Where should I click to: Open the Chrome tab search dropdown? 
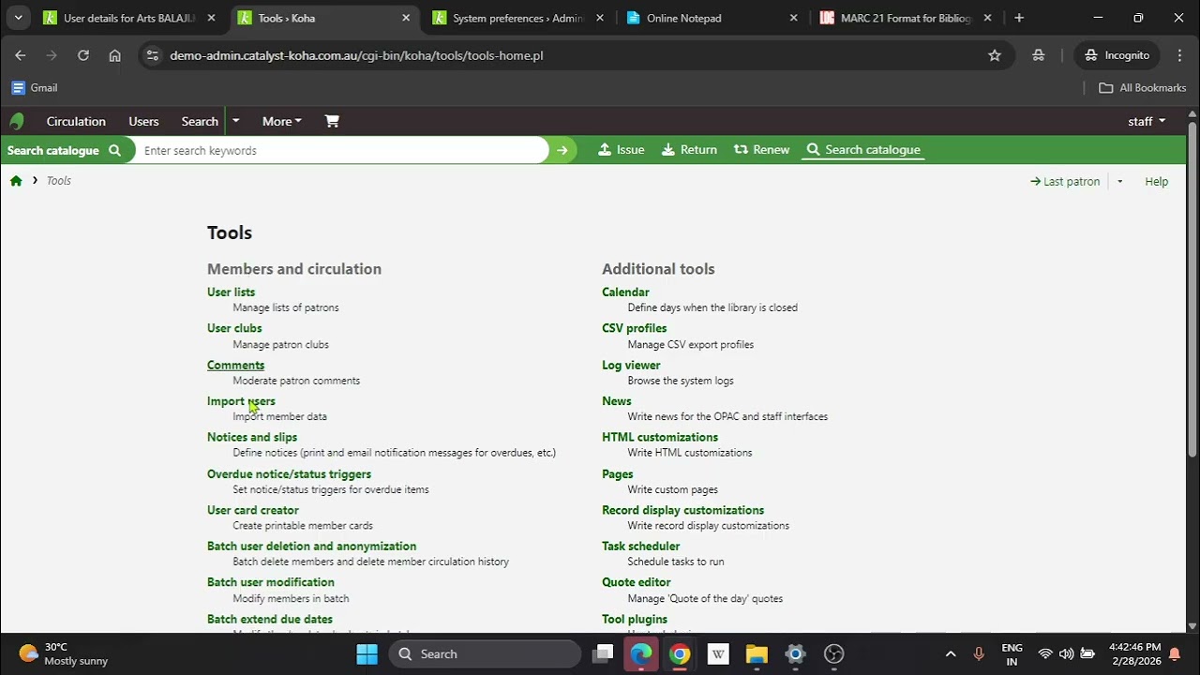[x=18, y=18]
